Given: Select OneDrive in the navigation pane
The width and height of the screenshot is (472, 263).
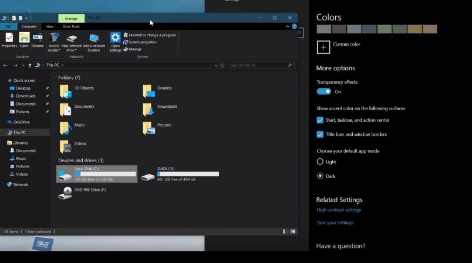Looking at the screenshot, I should coord(21,122).
